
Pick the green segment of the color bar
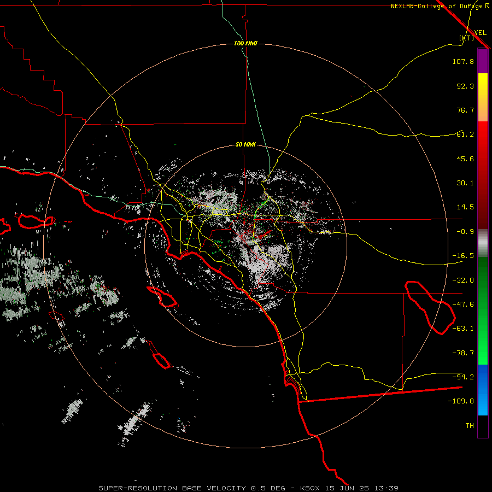click(x=483, y=311)
